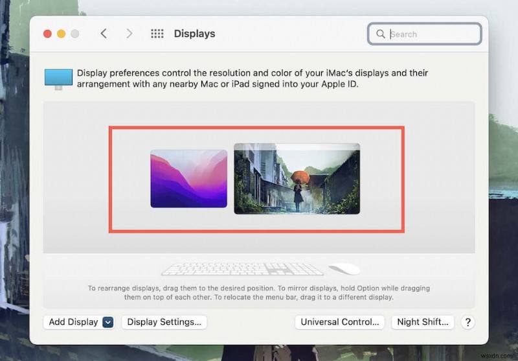Open help with the question mark
518x361 pixels.
point(467,322)
